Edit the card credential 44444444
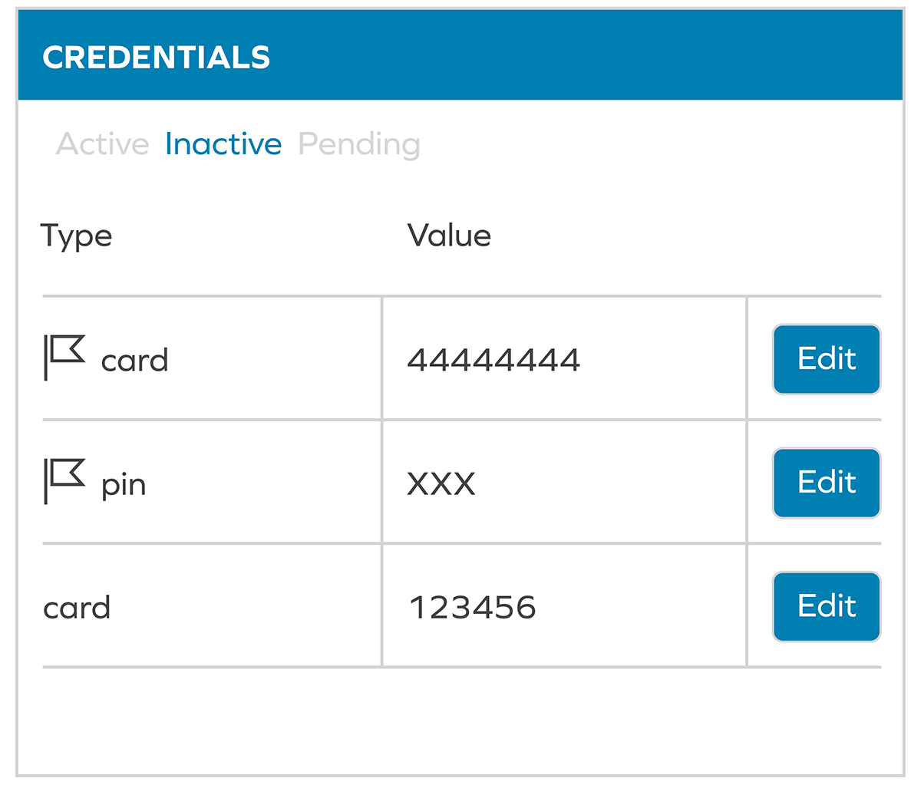The height and width of the screenshot is (785, 921). [x=826, y=359]
